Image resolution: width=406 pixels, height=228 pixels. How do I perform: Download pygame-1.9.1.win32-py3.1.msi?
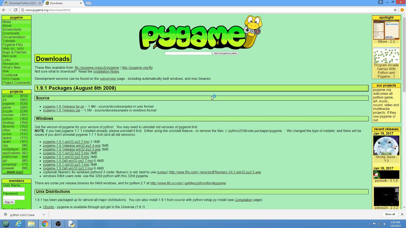[x=66, y=165]
